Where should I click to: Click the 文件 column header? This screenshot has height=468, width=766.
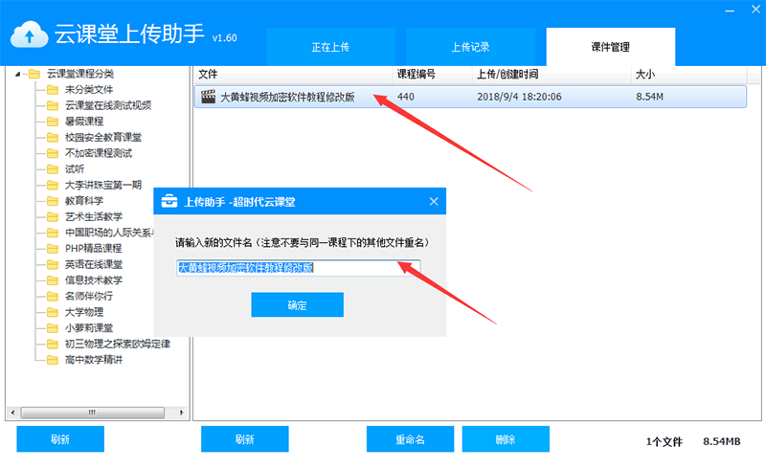tap(293, 75)
